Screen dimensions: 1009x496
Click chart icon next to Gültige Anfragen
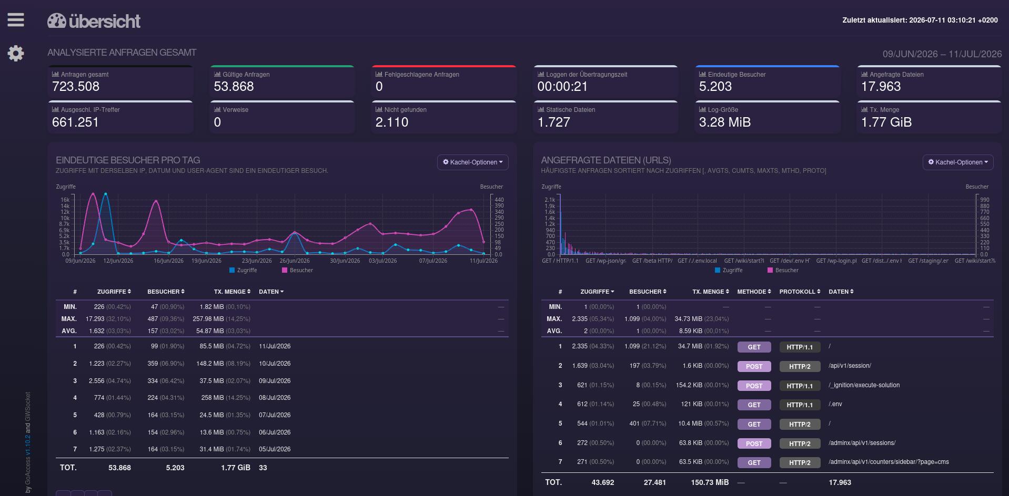pos(217,74)
